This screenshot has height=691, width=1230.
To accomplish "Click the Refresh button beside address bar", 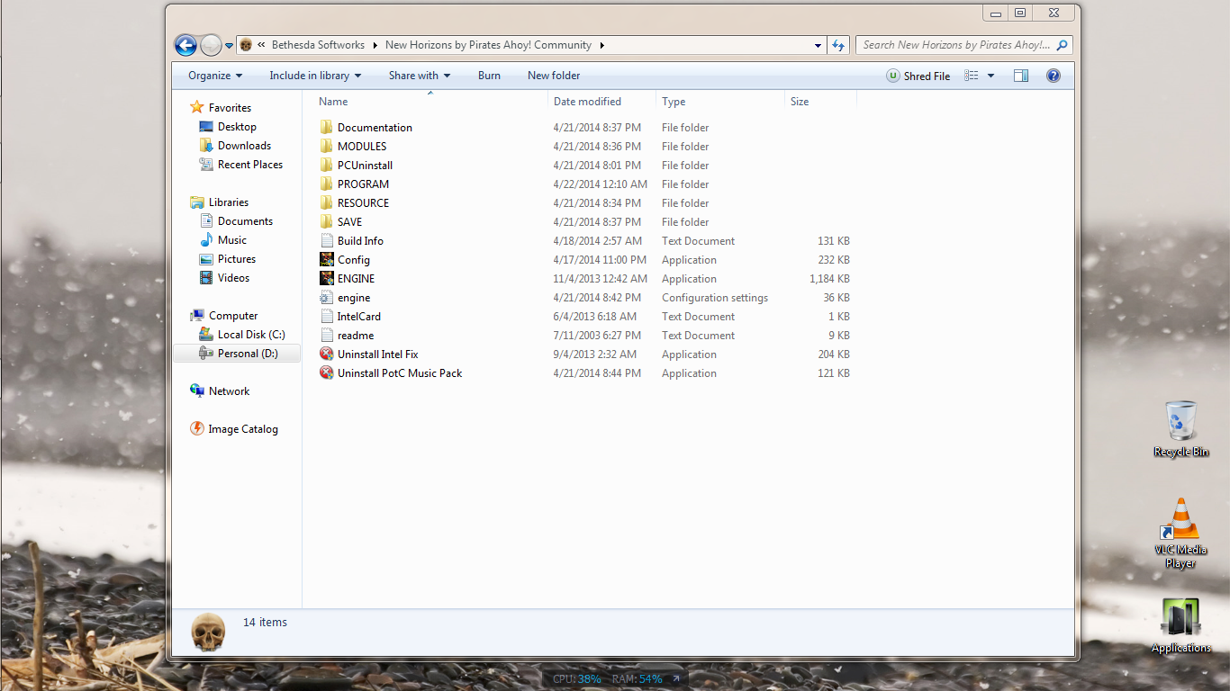I will click(x=838, y=45).
